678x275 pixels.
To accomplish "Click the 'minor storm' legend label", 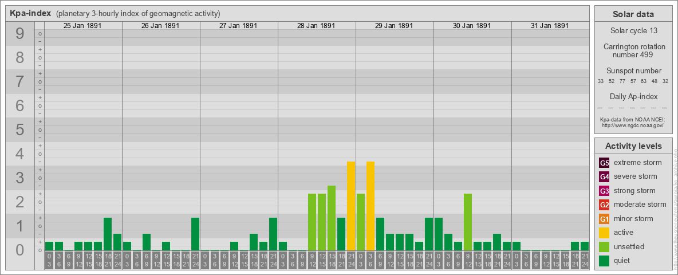I will click(633, 219).
